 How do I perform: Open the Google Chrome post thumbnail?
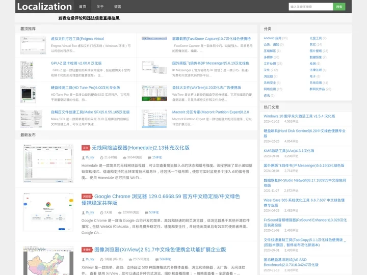click(x=48, y=212)
